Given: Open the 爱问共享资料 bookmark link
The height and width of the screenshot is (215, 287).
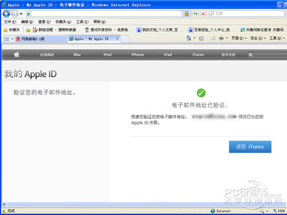Looking at the screenshot, I should (x=108, y=30).
